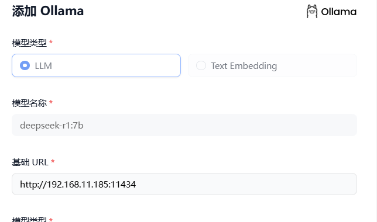
Task: Click the Ollama llama logo icon
Action: (312, 11)
